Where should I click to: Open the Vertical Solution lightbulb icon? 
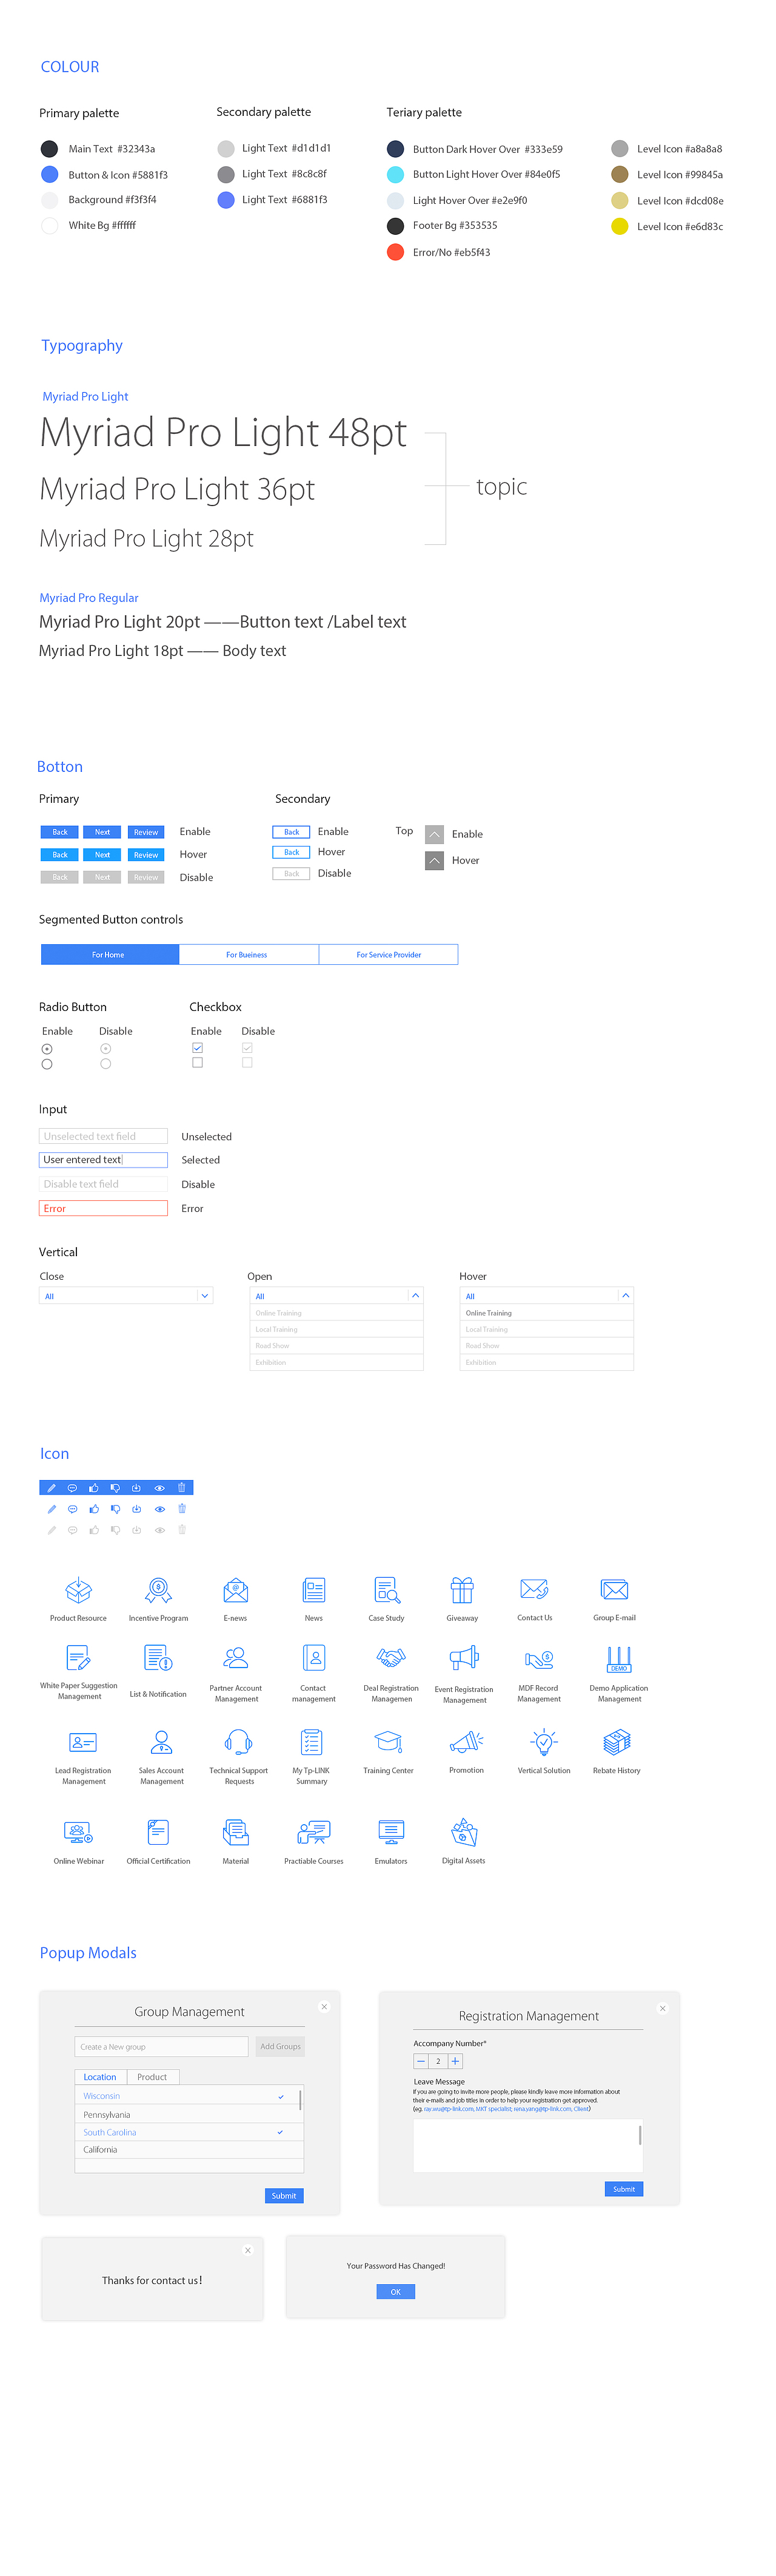pos(543,1742)
